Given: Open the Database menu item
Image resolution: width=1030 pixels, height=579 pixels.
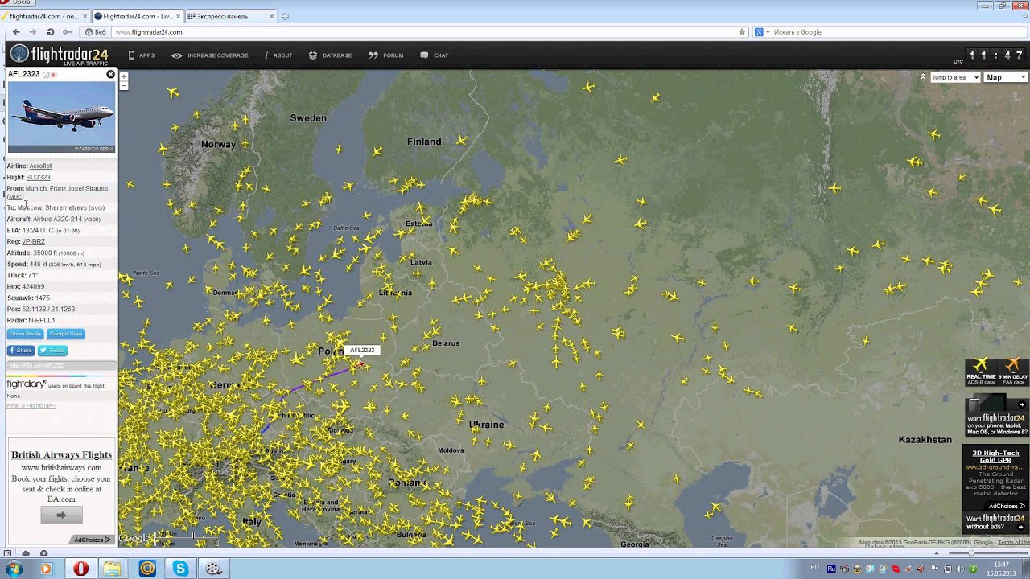Looking at the screenshot, I should (x=330, y=55).
